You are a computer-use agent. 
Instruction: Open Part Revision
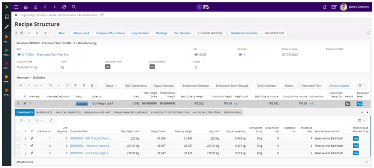pyautogui.click(x=183, y=33)
